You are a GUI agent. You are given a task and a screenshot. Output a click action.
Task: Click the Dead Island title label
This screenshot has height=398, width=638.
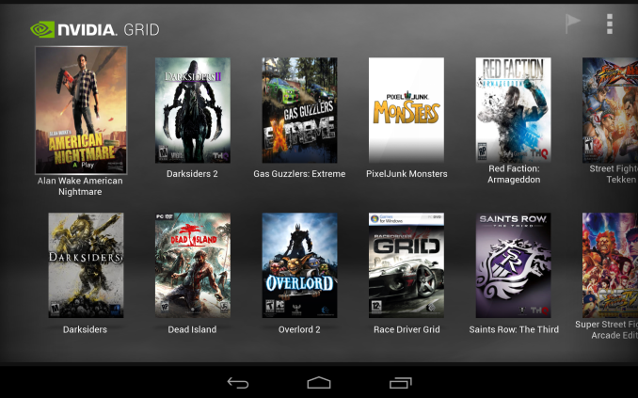[193, 329]
